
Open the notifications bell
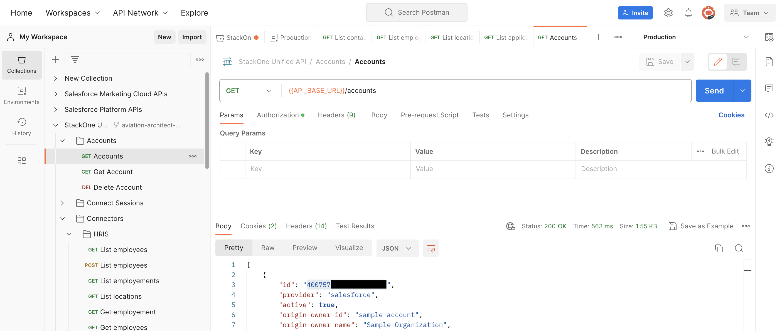(688, 13)
